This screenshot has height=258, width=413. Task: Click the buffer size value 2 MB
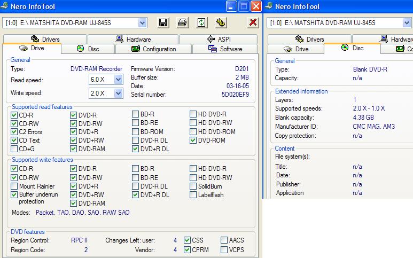(242, 77)
